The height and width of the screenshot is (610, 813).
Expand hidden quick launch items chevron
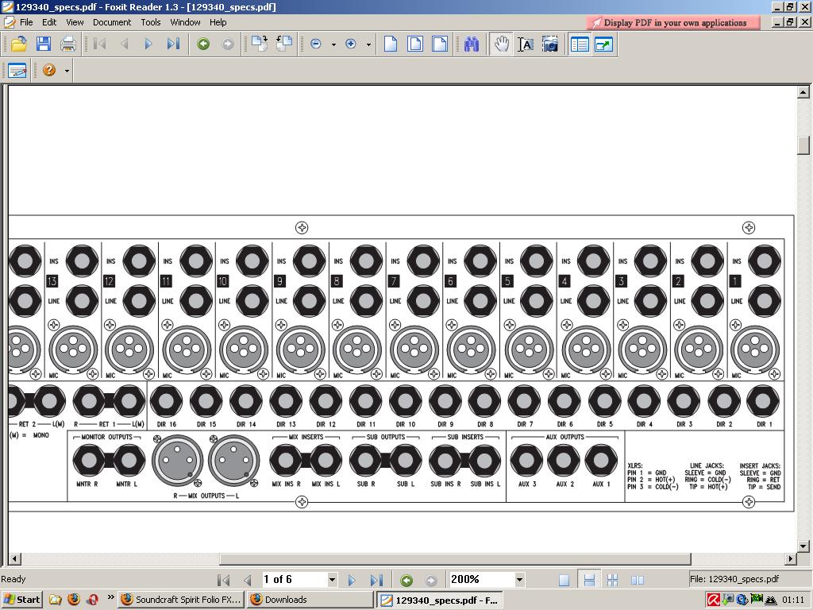pyautogui.click(x=110, y=597)
